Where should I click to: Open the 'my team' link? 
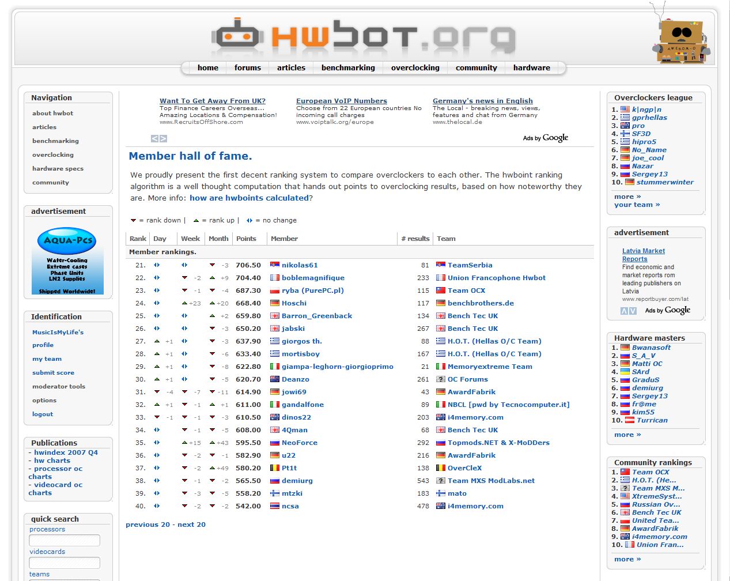pos(47,359)
